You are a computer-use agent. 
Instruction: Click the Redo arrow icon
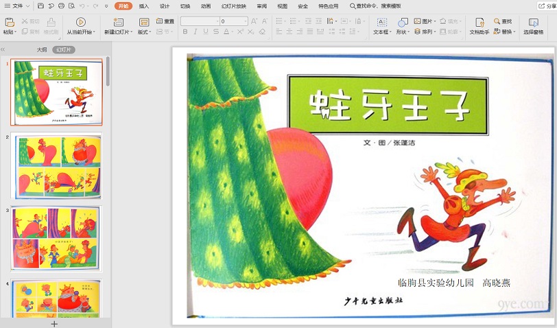point(95,6)
